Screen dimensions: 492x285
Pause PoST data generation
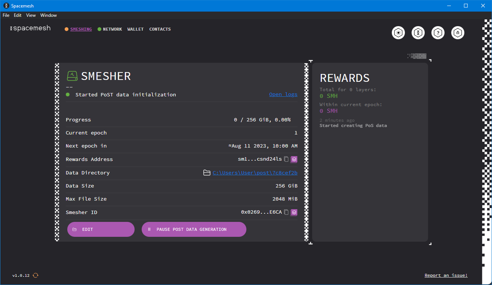coord(194,229)
